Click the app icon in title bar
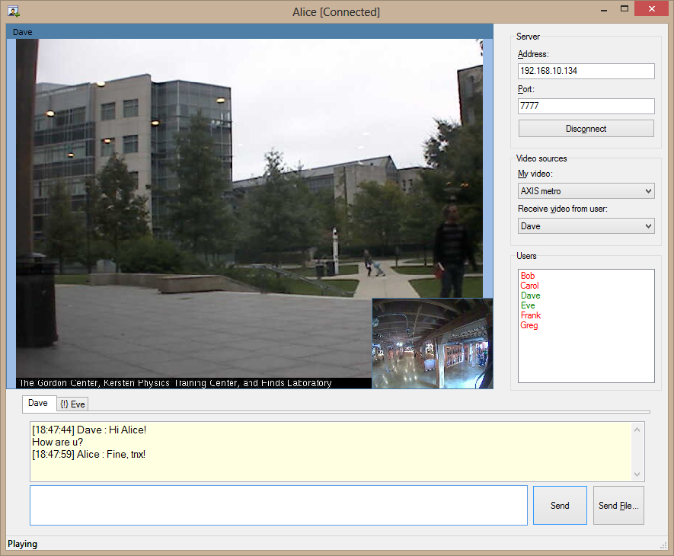674x556 pixels. tap(13, 11)
